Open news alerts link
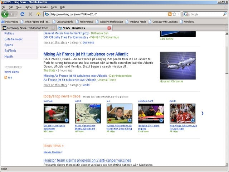This screenshot has width=229, height=172. pos(11,72)
